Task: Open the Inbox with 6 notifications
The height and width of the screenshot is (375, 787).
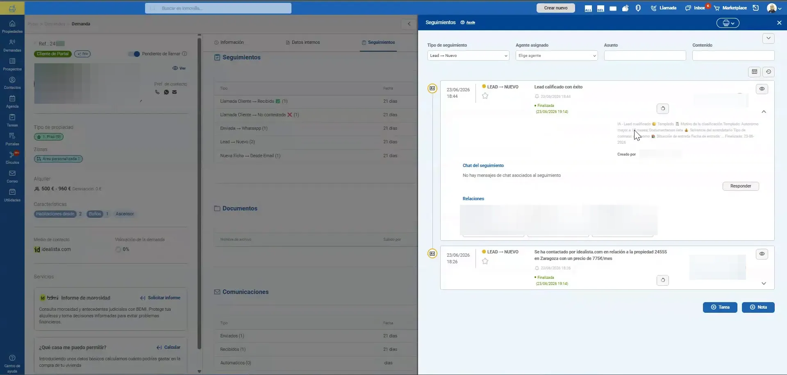Action: pyautogui.click(x=696, y=8)
